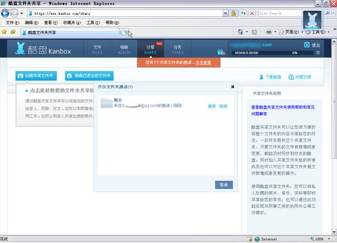
Task: Click the settings gear beside storage bar
Action: pyautogui.click(x=318, y=53)
